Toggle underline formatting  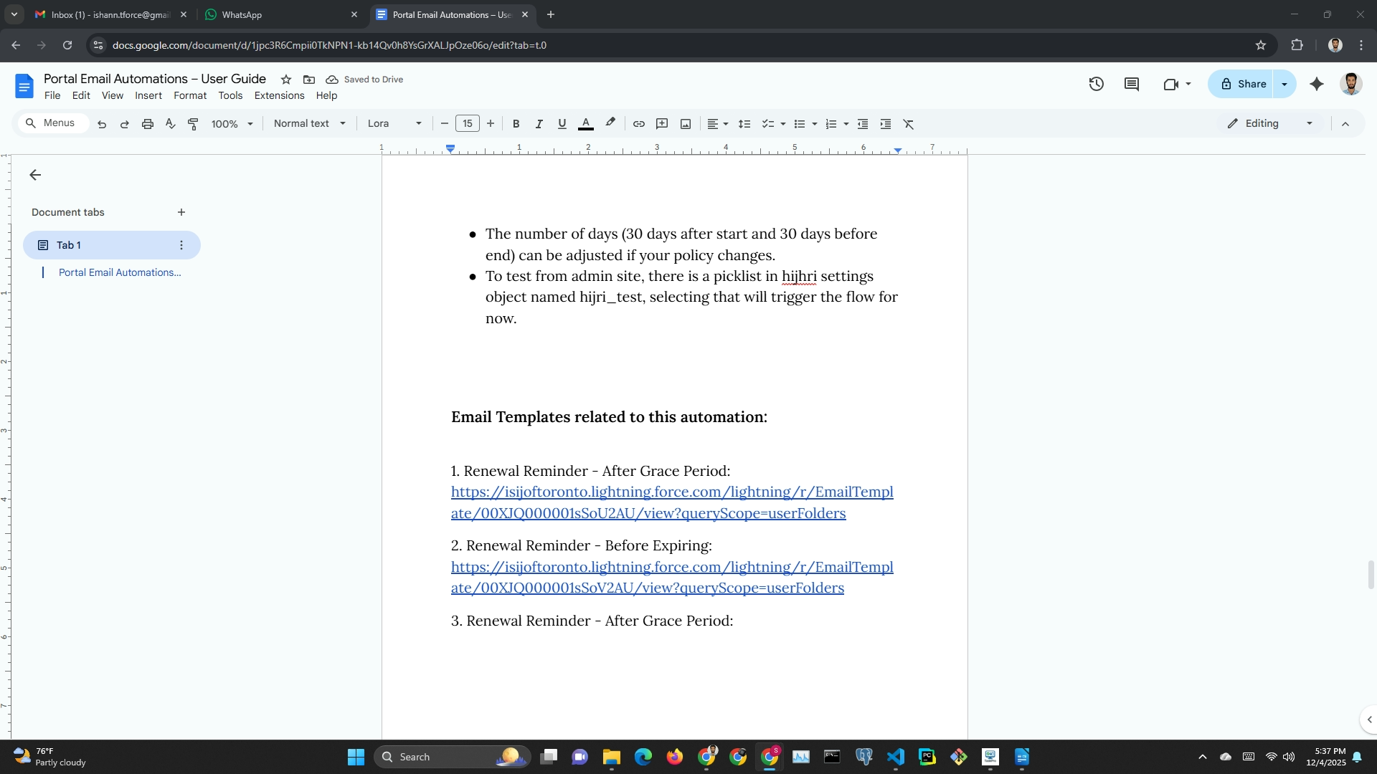(562, 124)
